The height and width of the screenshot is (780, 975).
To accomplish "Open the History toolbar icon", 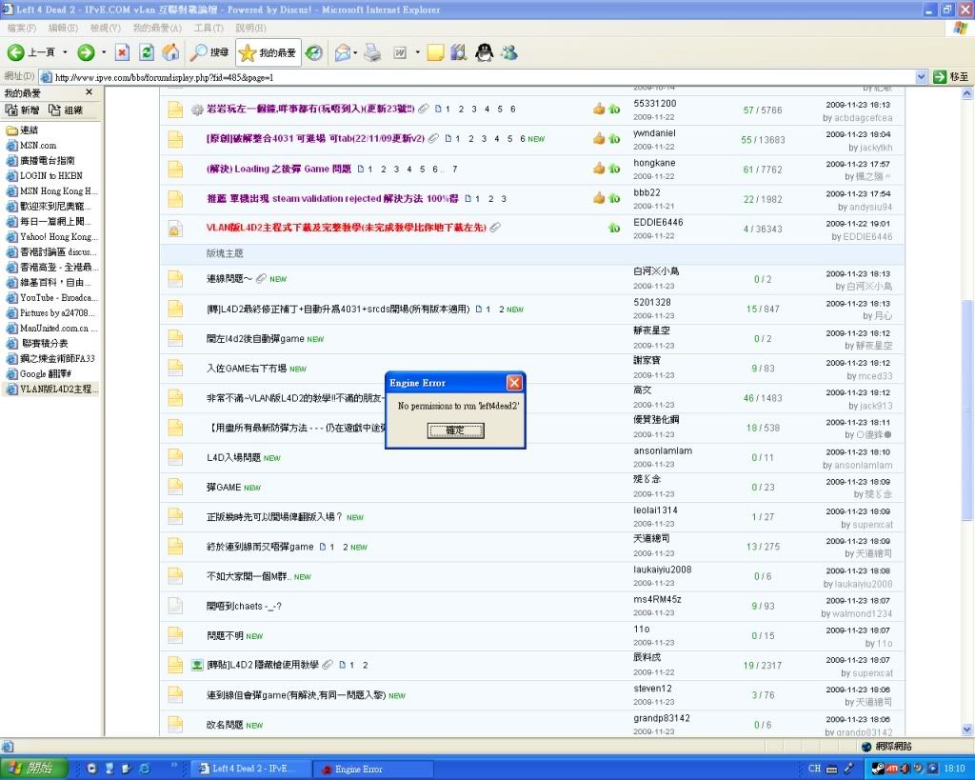I will pyautogui.click(x=313, y=52).
